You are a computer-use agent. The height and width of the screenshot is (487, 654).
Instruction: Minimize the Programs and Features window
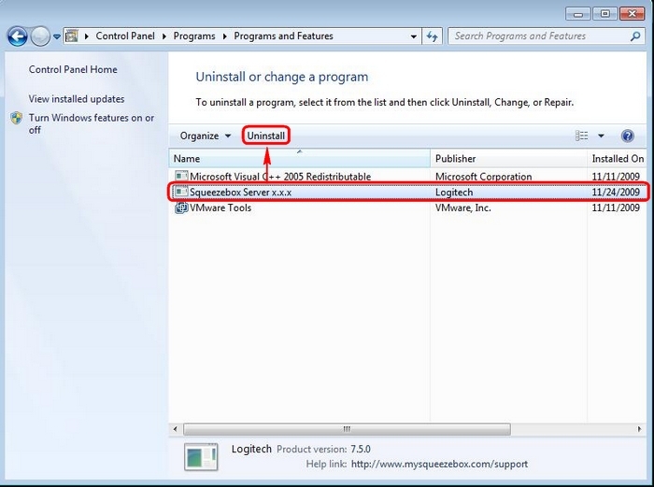[x=578, y=14]
